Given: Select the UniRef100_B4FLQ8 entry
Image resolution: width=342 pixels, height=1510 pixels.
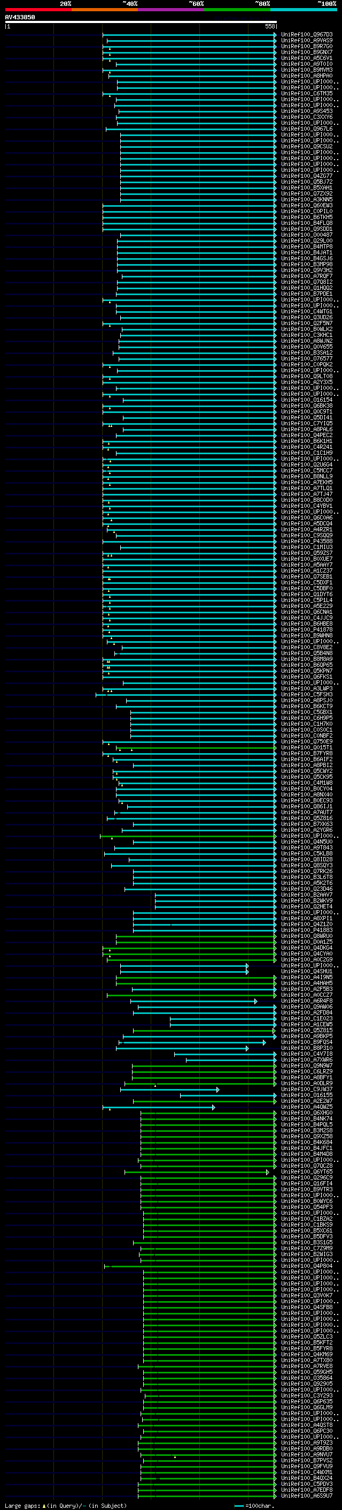Looking at the screenshot, I should 307,223.
